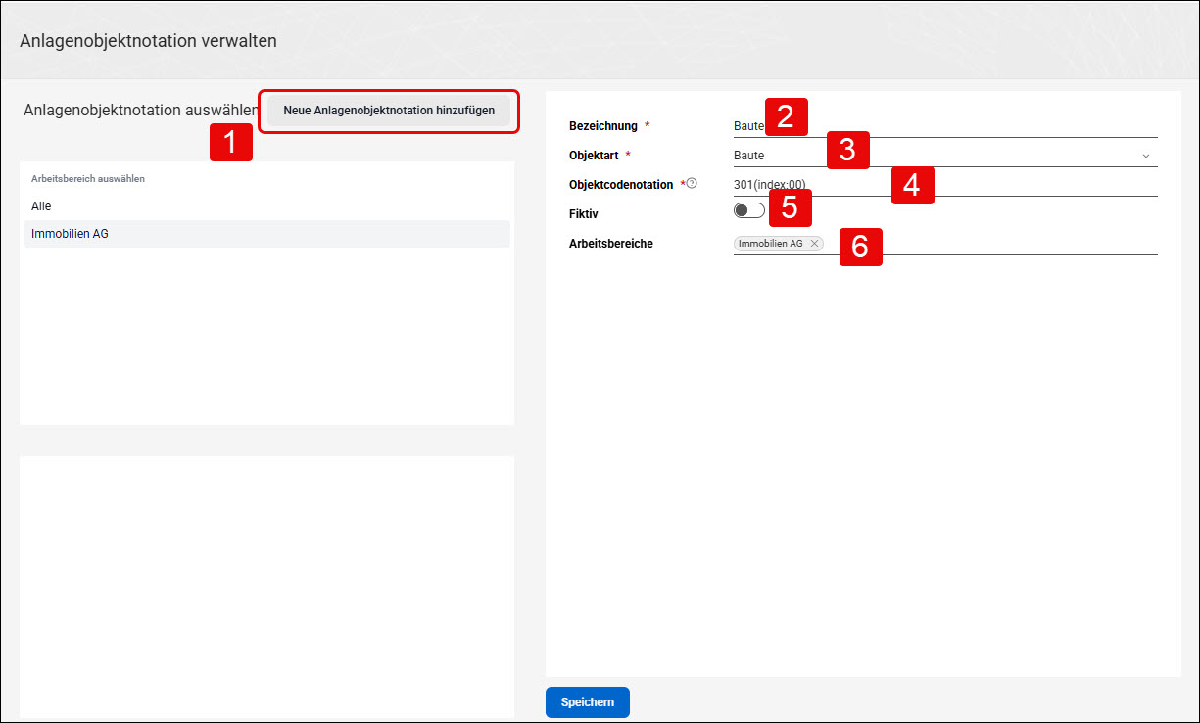Open the Objektart dropdown arrow
Image resolution: width=1200 pixels, height=723 pixels.
1145,156
